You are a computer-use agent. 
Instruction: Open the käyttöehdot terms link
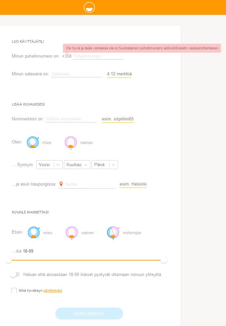53,291
